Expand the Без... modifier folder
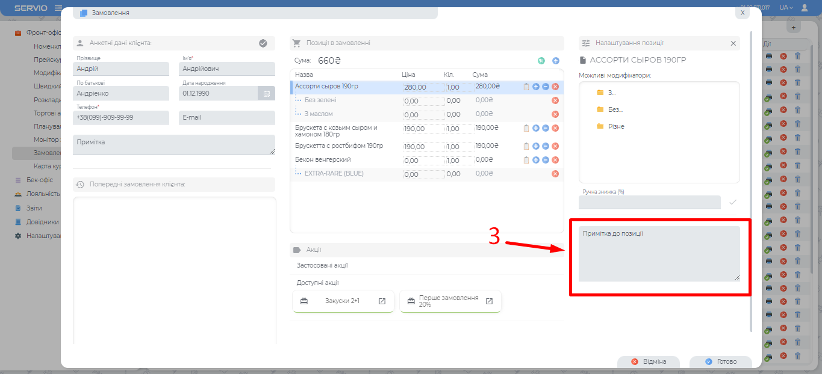The image size is (822, 374). (615, 109)
